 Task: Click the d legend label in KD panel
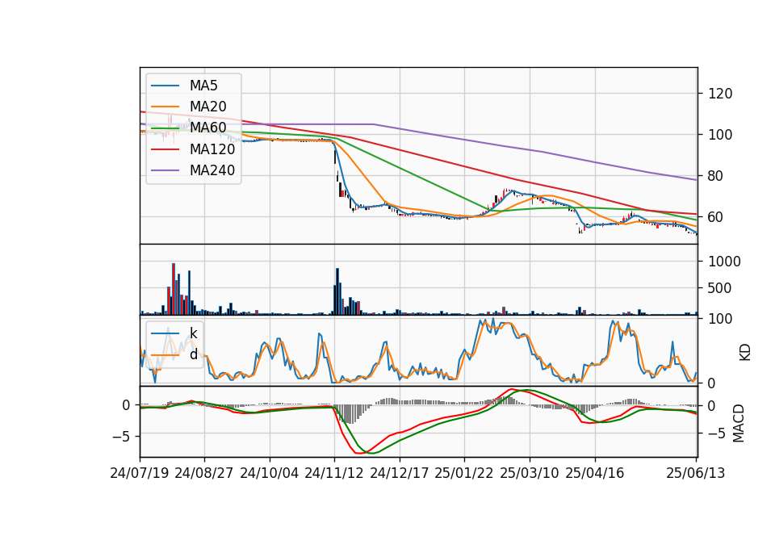coord(193,354)
